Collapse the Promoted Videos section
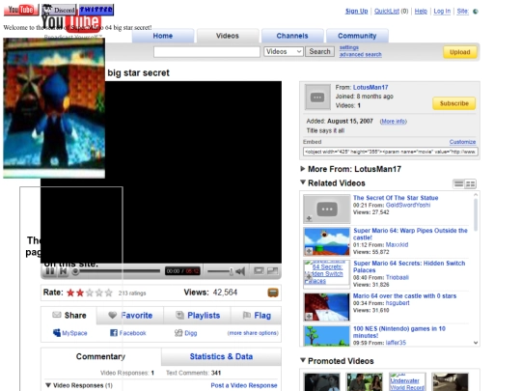This screenshot has height=391, width=521. point(303,360)
